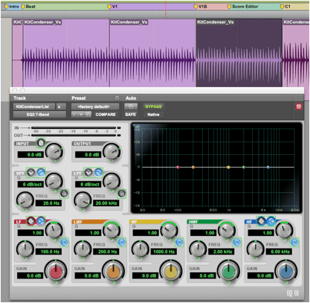Viewport: 310px width, 303px height.
Task: Click the LPF frequency field showing 20.00 kHz
Action: point(106,203)
